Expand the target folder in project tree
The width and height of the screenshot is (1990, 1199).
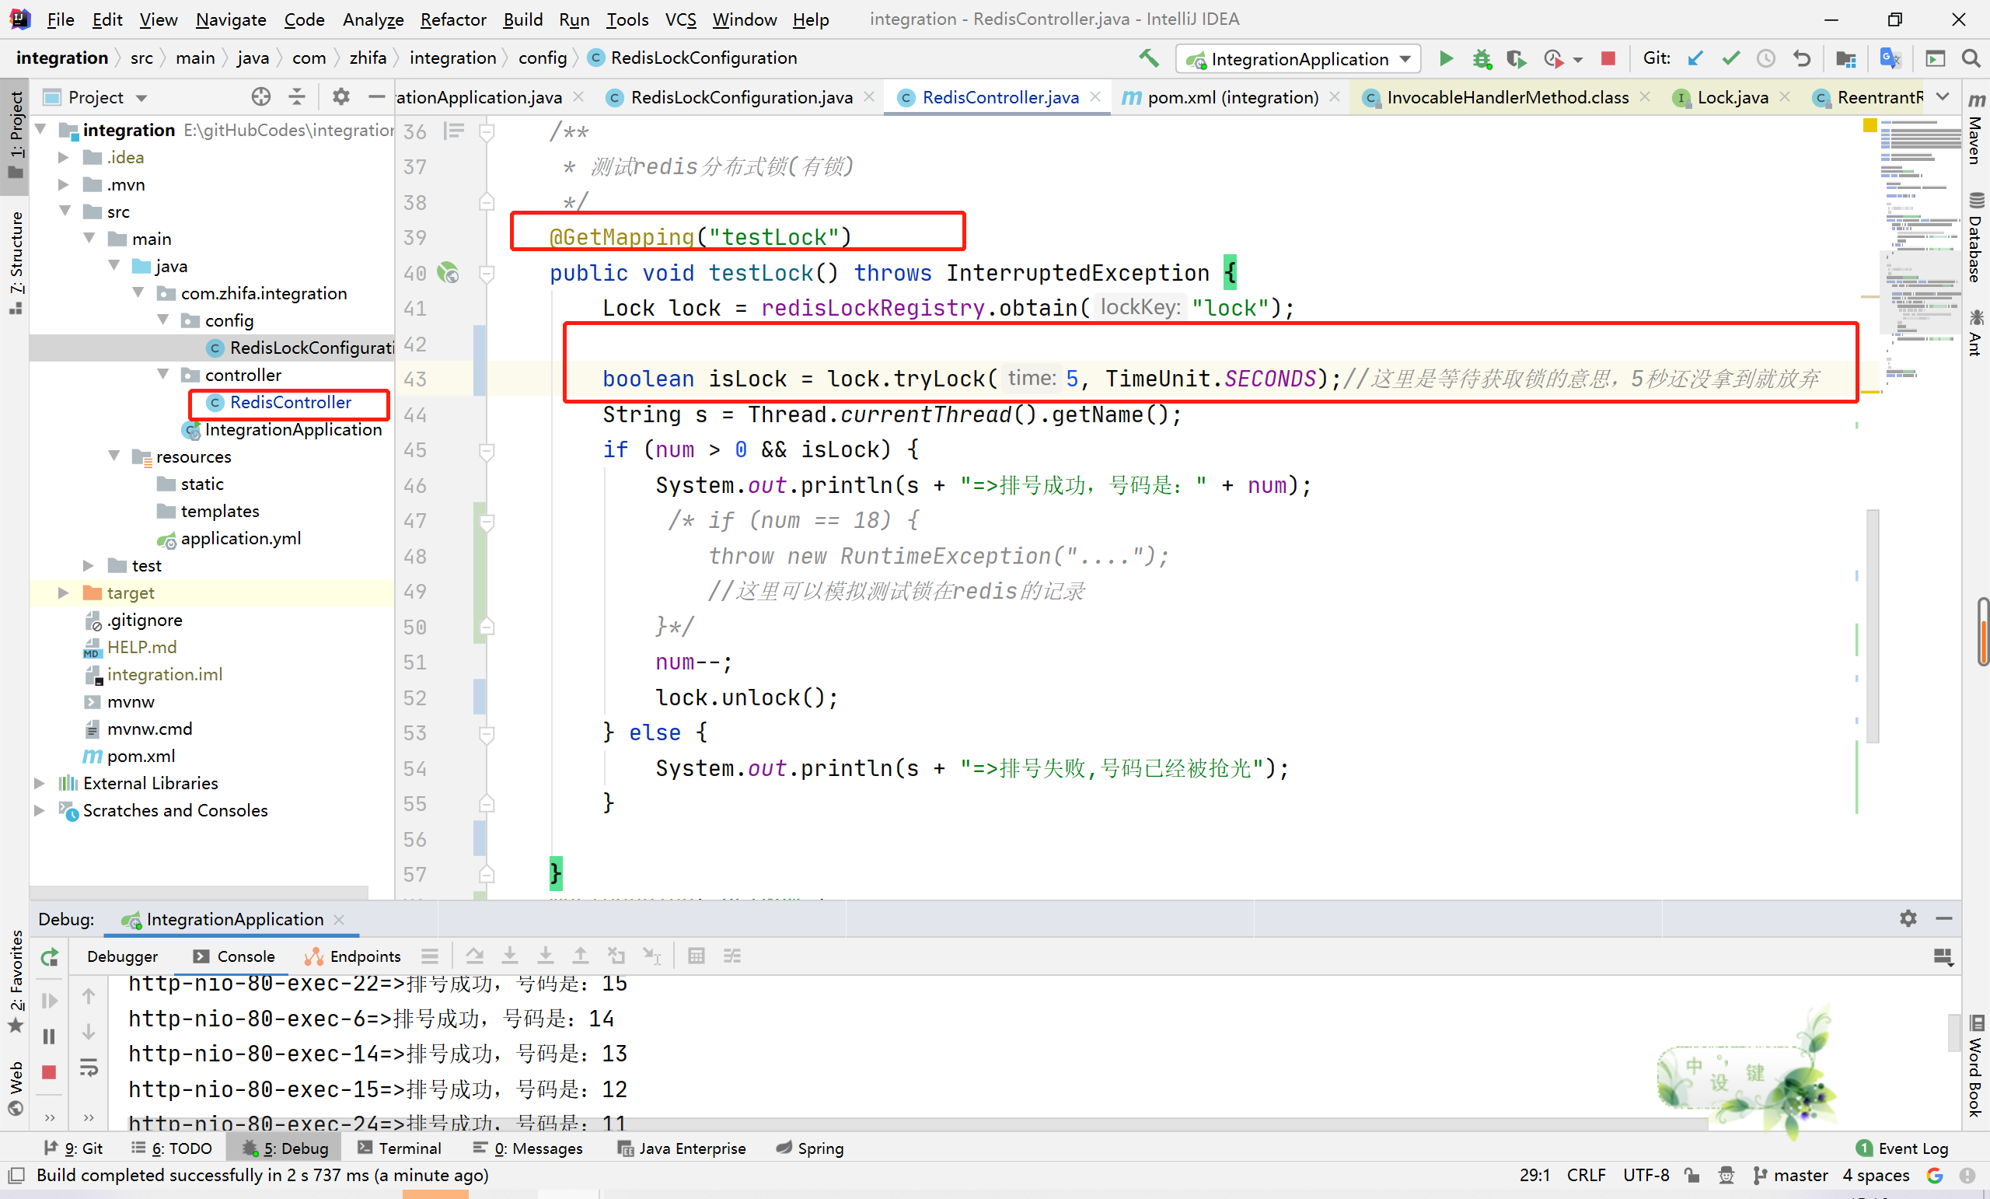[x=63, y=593]
